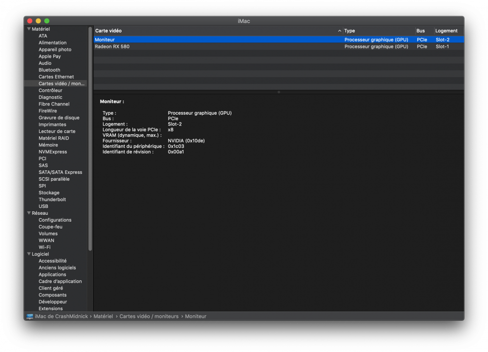Screen dimensions: 488x352
Task: Select Configurations under Réseau
Action: [x=55, y=220]
